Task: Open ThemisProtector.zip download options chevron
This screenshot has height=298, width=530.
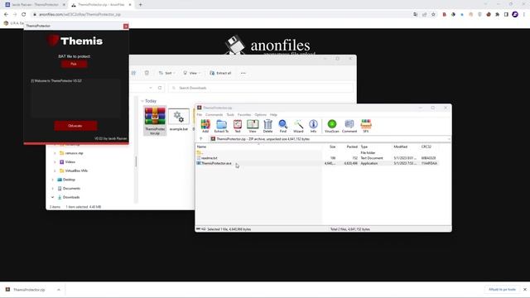Action: click(x=59, y=290)
